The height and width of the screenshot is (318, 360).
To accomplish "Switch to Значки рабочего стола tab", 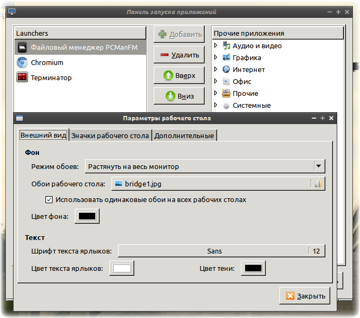I will (110, 135).
